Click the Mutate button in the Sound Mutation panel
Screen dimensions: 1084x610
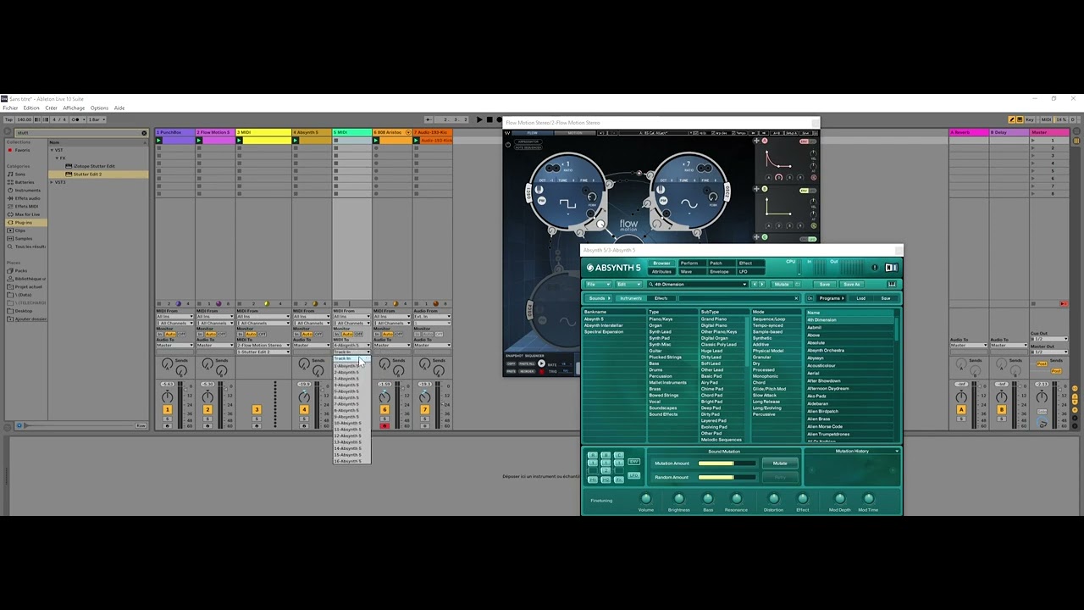click(780, 463)
